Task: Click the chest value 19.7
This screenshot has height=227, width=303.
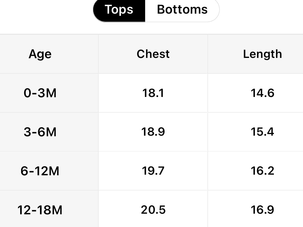Action: pyautogui.click(x=153, y=171)
